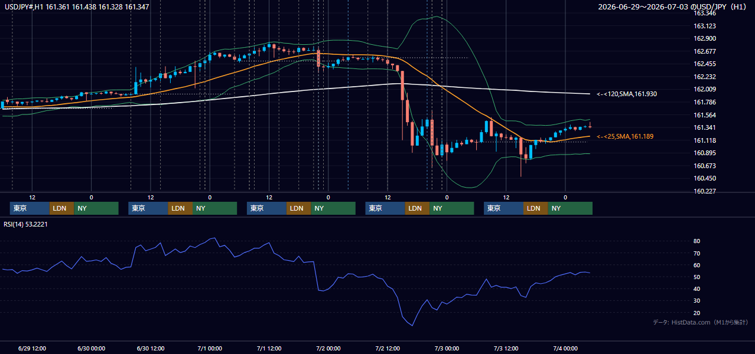This screenshot has width=755, height=354.
Task: Select the 162.900 price level label
Action: (x=705, y=38)
